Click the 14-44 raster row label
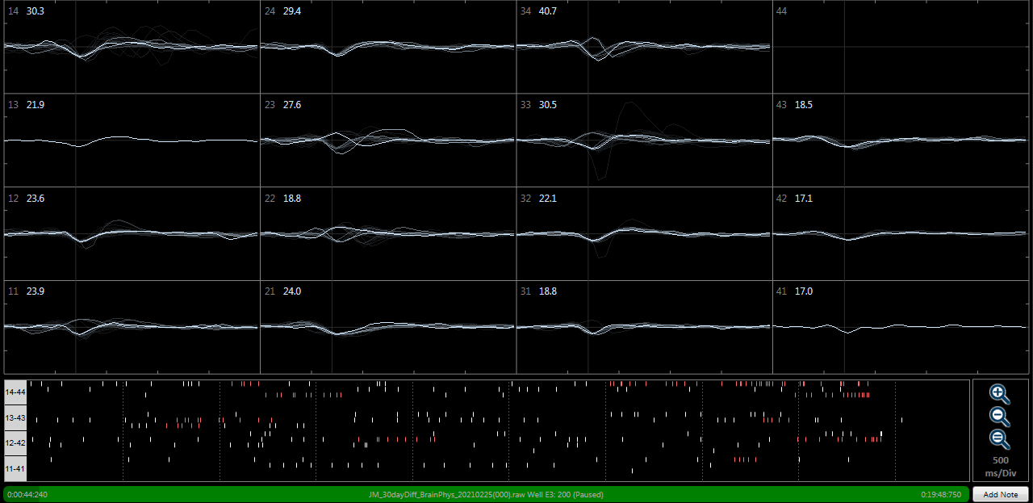This screenshot has height=503, width=1033. (x=15, y=392)
